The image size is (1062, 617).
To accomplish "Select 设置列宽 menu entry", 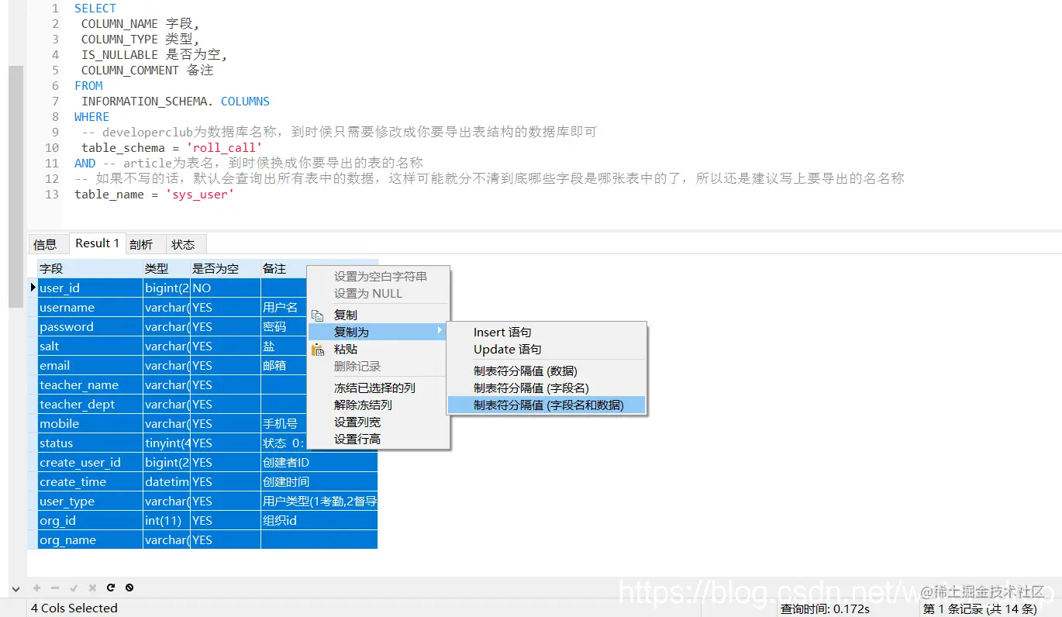I will pos(356,422).
